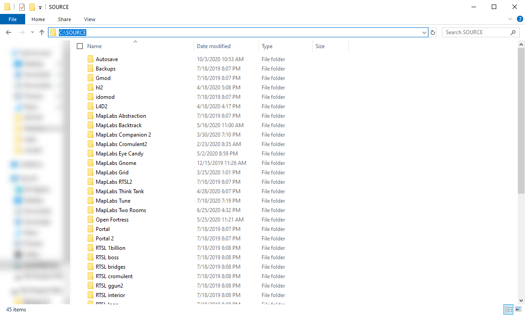Go forward with the Forward arrow
The width and height of the screenshot is (525, 315).
(x=22, y=32)
